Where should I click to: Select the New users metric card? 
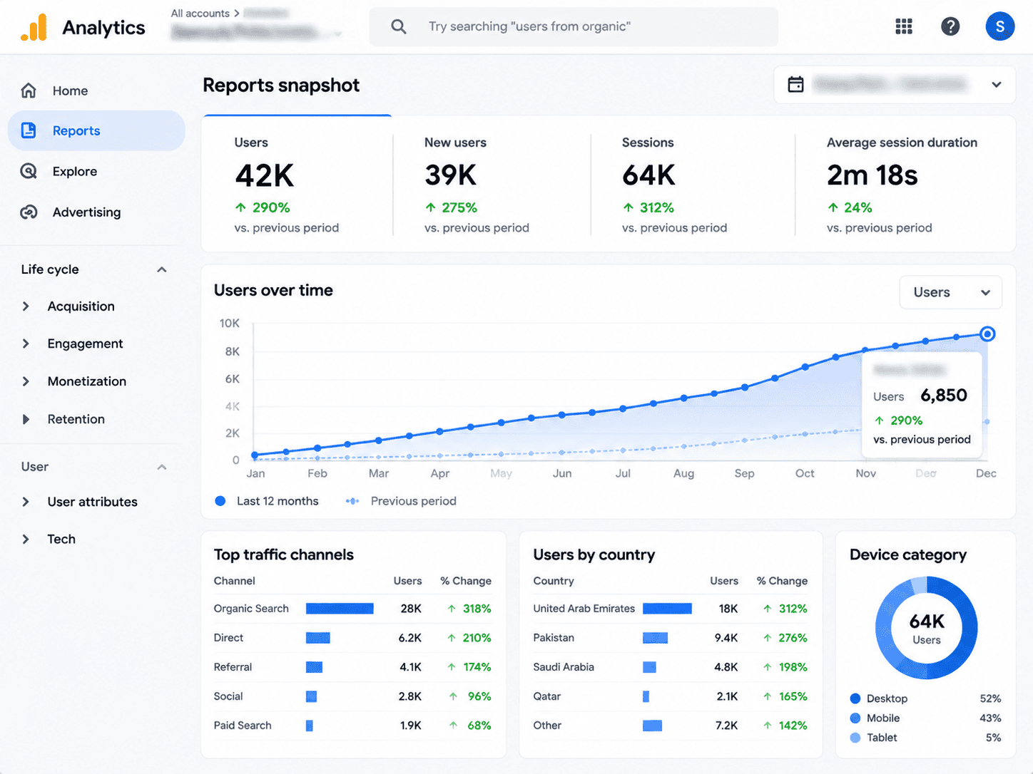point(492,184)
